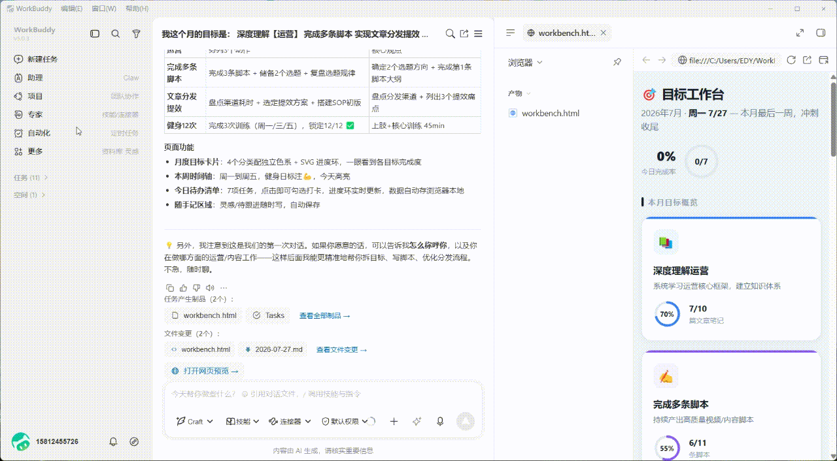The height and width of the screenshot is (461, 837).
Task: Expand 空间 (1) section
Action: [x=30, y=195]
